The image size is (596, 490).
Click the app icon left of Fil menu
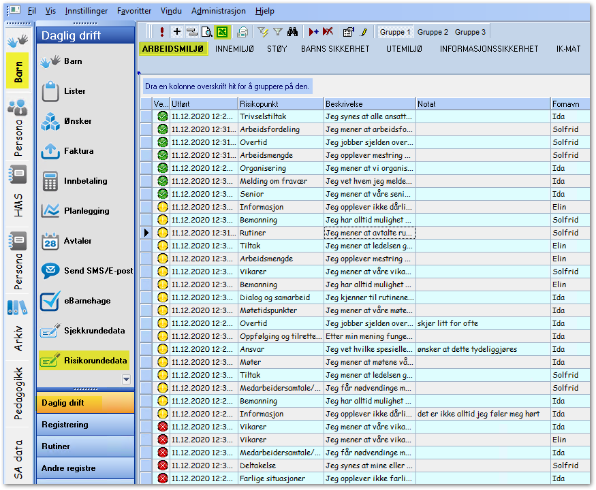pyautogui.click(x=14, y=10)
